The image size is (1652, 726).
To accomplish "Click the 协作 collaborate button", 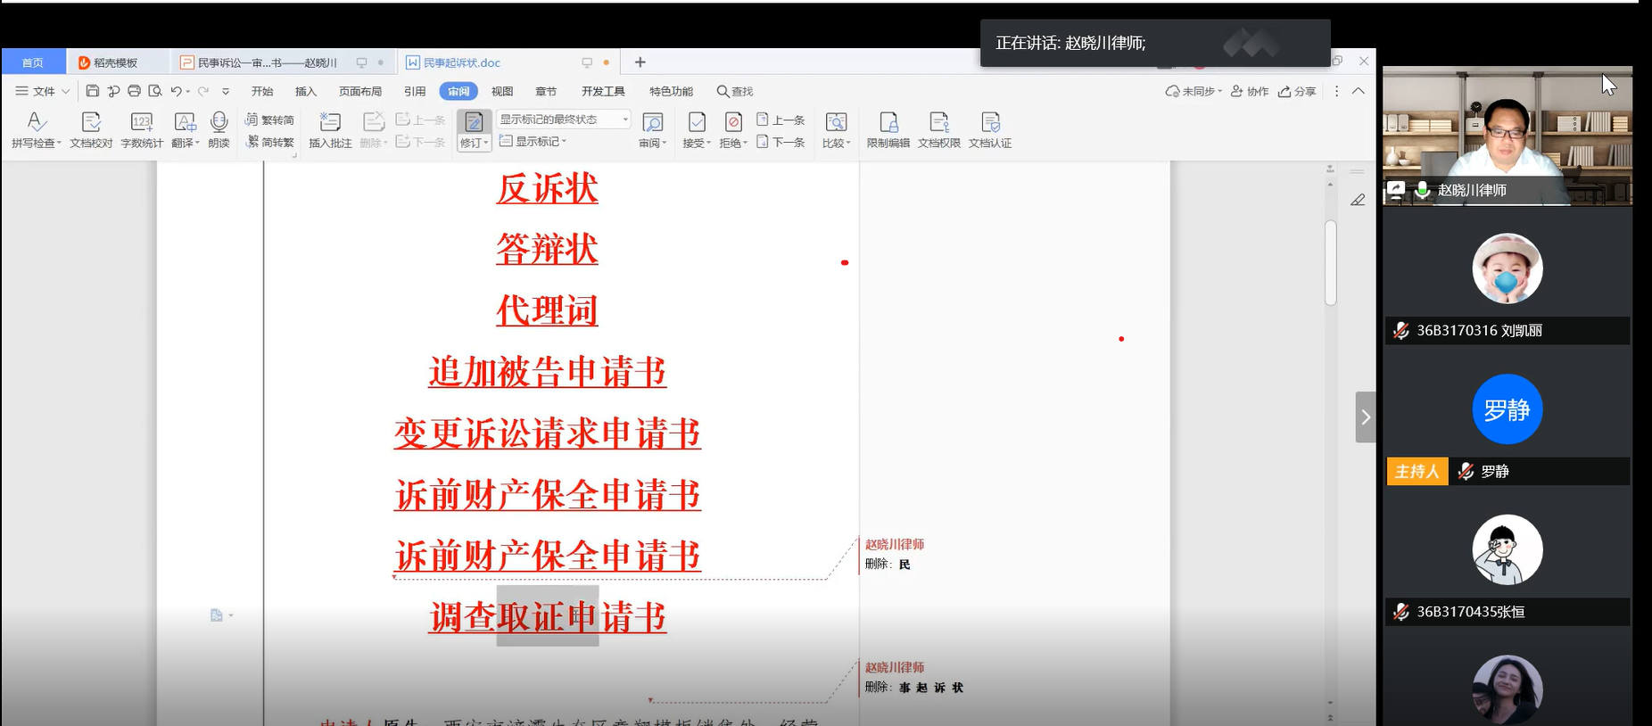I will coord(1250,91).
